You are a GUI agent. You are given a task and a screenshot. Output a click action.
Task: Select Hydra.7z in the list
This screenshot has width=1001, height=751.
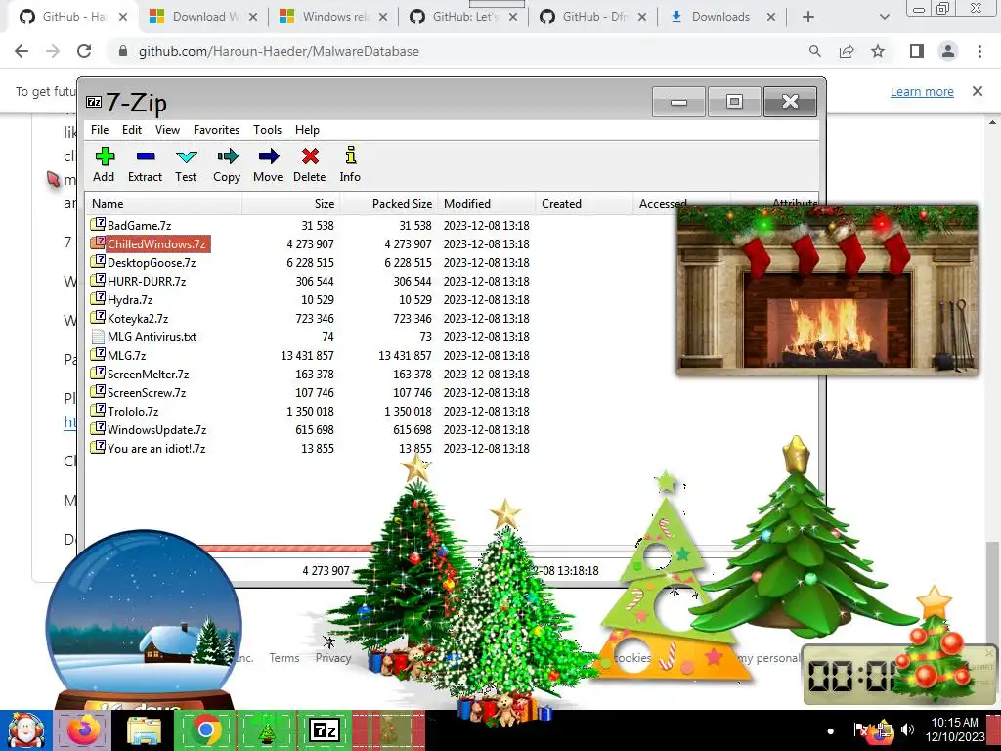(310, 299)
